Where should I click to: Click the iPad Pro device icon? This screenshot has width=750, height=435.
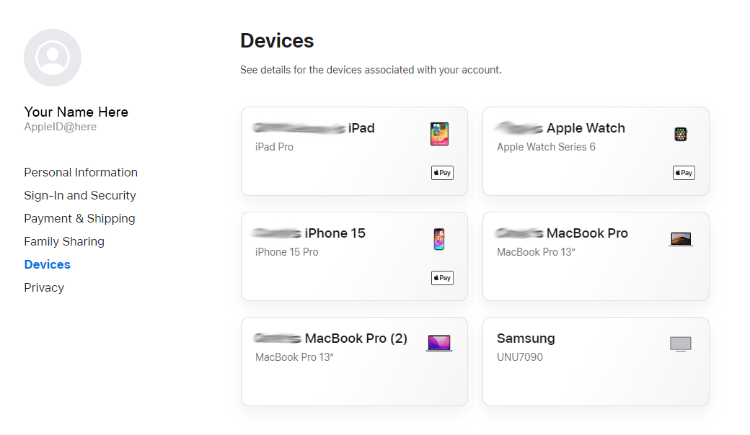pos(439,134)
